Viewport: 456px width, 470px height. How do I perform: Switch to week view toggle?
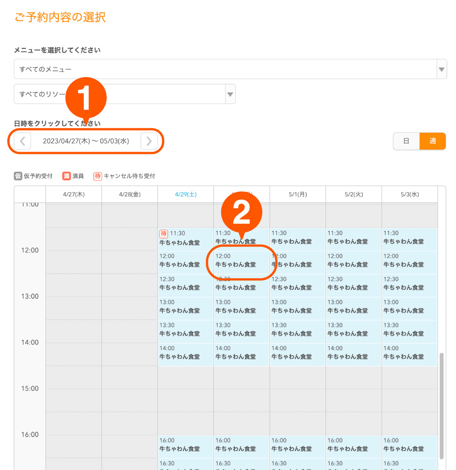click(x=432, y=141)
